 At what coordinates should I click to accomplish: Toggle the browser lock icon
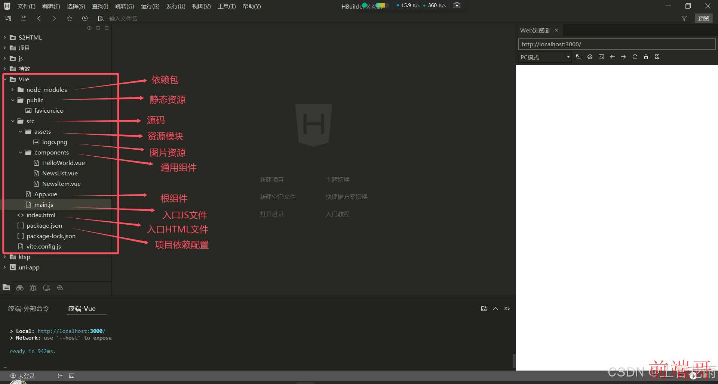coord(646,57)
